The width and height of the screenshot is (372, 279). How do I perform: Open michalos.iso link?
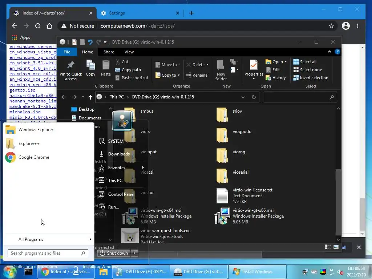25,112
